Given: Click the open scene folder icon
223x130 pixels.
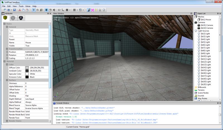Looking at the screenshot, I should click(x=9, y=10).
